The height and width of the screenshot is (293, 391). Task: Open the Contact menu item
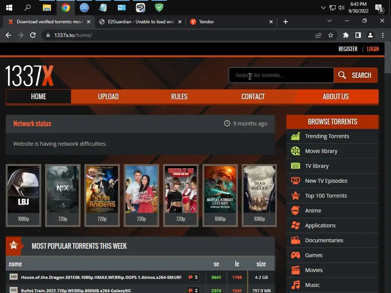[x=253, y=97]
